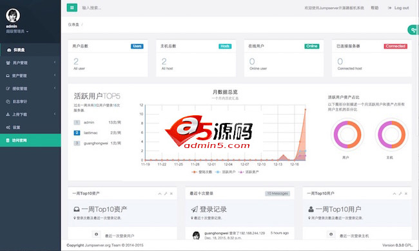Click the blue rank 2 badge
The height and width of the screenshot is (251, 419).
pos(77,133)
